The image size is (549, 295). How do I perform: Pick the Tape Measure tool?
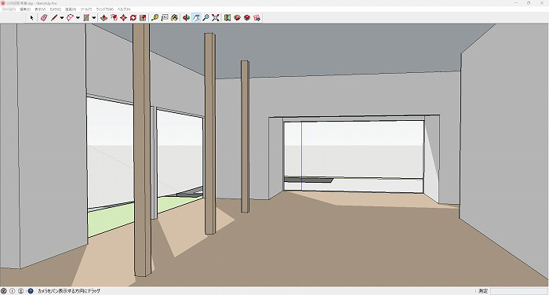tap(155, 17)
